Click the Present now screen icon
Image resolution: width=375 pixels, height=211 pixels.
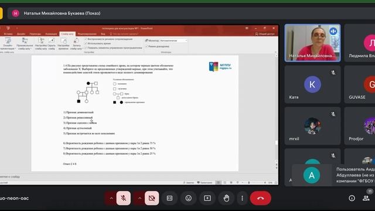point(207,198)
